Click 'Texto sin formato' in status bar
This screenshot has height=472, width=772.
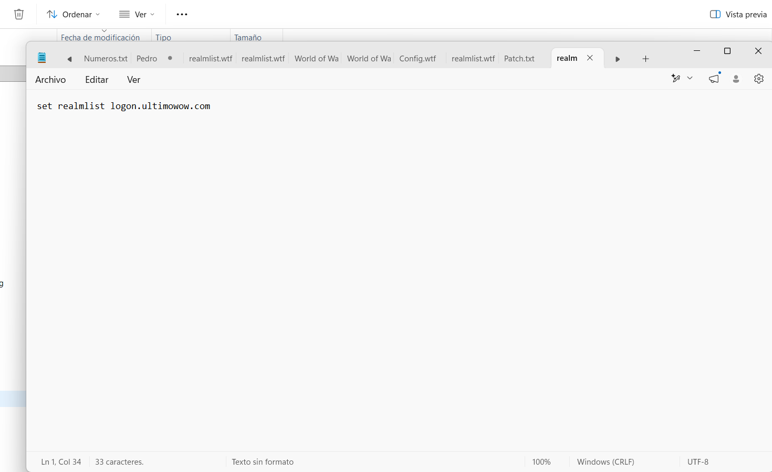pyautogui.click(x=263, y=462)
